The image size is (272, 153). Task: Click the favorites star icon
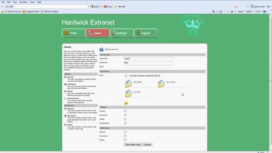coord(2,11)
